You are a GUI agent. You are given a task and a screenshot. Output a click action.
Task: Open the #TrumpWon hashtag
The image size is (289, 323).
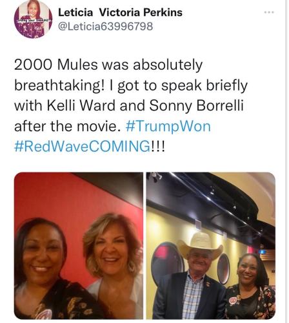[168, 126]
